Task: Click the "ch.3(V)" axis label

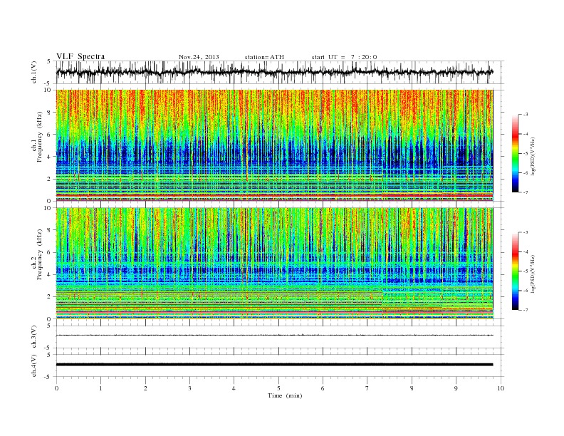Action: pyautogui.click(x=34, y=337)
